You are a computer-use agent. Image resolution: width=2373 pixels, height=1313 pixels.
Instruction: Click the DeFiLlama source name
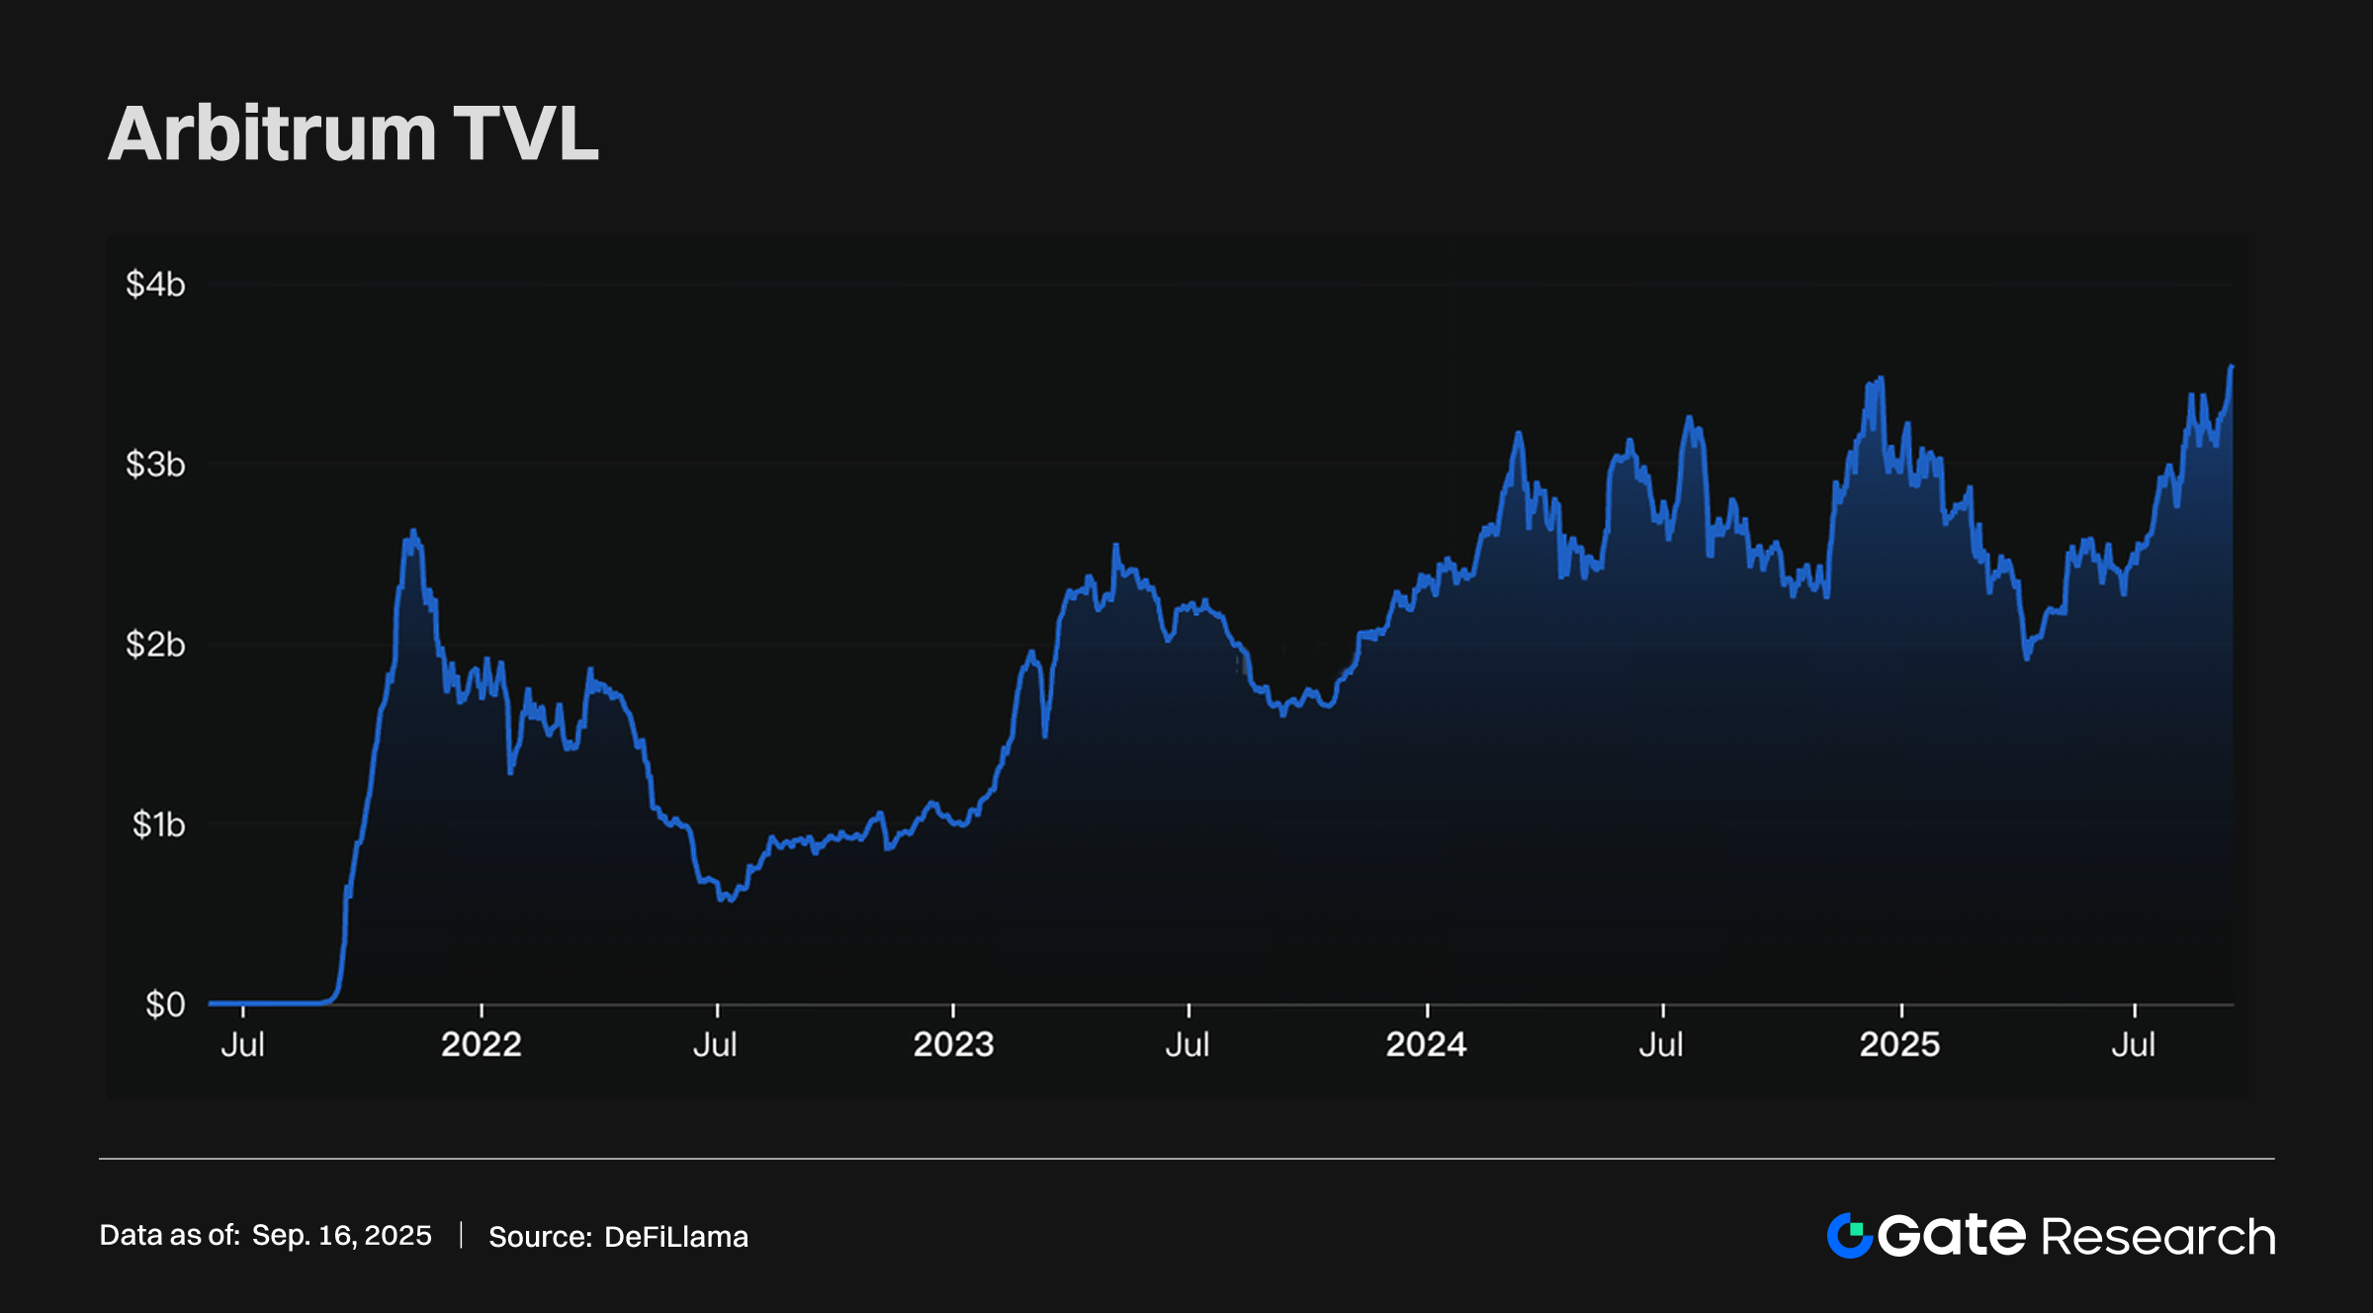pos(676,1237)
